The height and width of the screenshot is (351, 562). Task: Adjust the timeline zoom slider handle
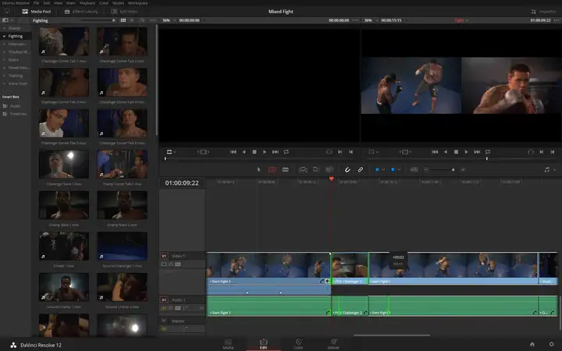tap(453, 169)
